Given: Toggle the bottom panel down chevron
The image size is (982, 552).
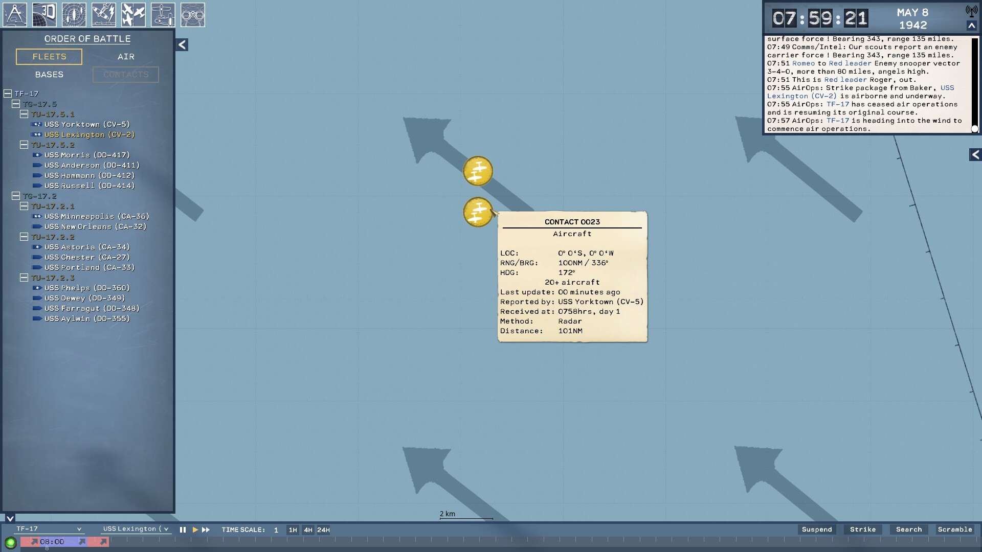Looking at the screenshot, I should tap(10, 518).
